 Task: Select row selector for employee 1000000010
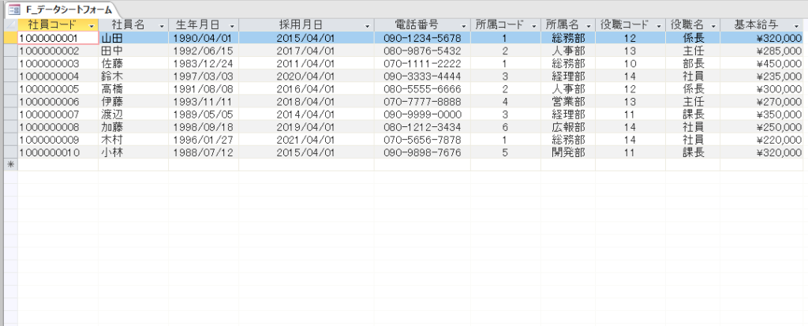click(x=9, y=152)
